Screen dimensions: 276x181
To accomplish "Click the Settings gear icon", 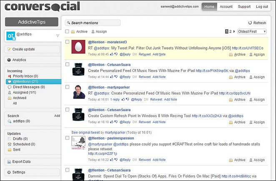I will [x=9, y=172].
